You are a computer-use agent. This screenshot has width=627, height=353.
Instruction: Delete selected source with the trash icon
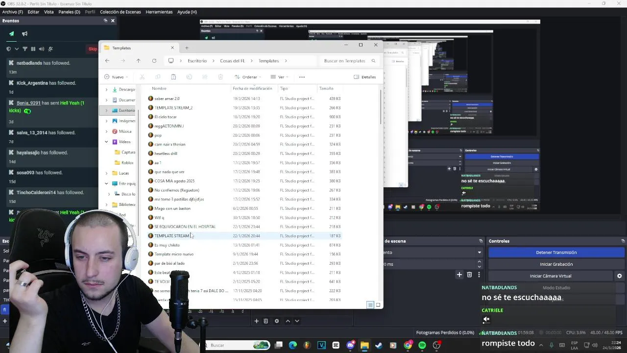pos(266,321)
